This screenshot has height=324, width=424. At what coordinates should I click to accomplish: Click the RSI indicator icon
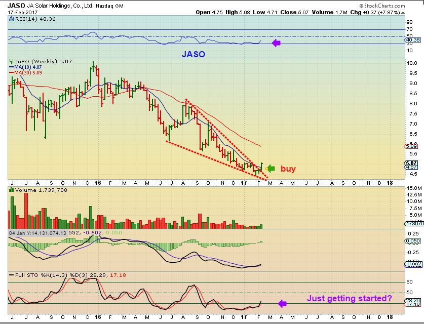click(11, 19)
